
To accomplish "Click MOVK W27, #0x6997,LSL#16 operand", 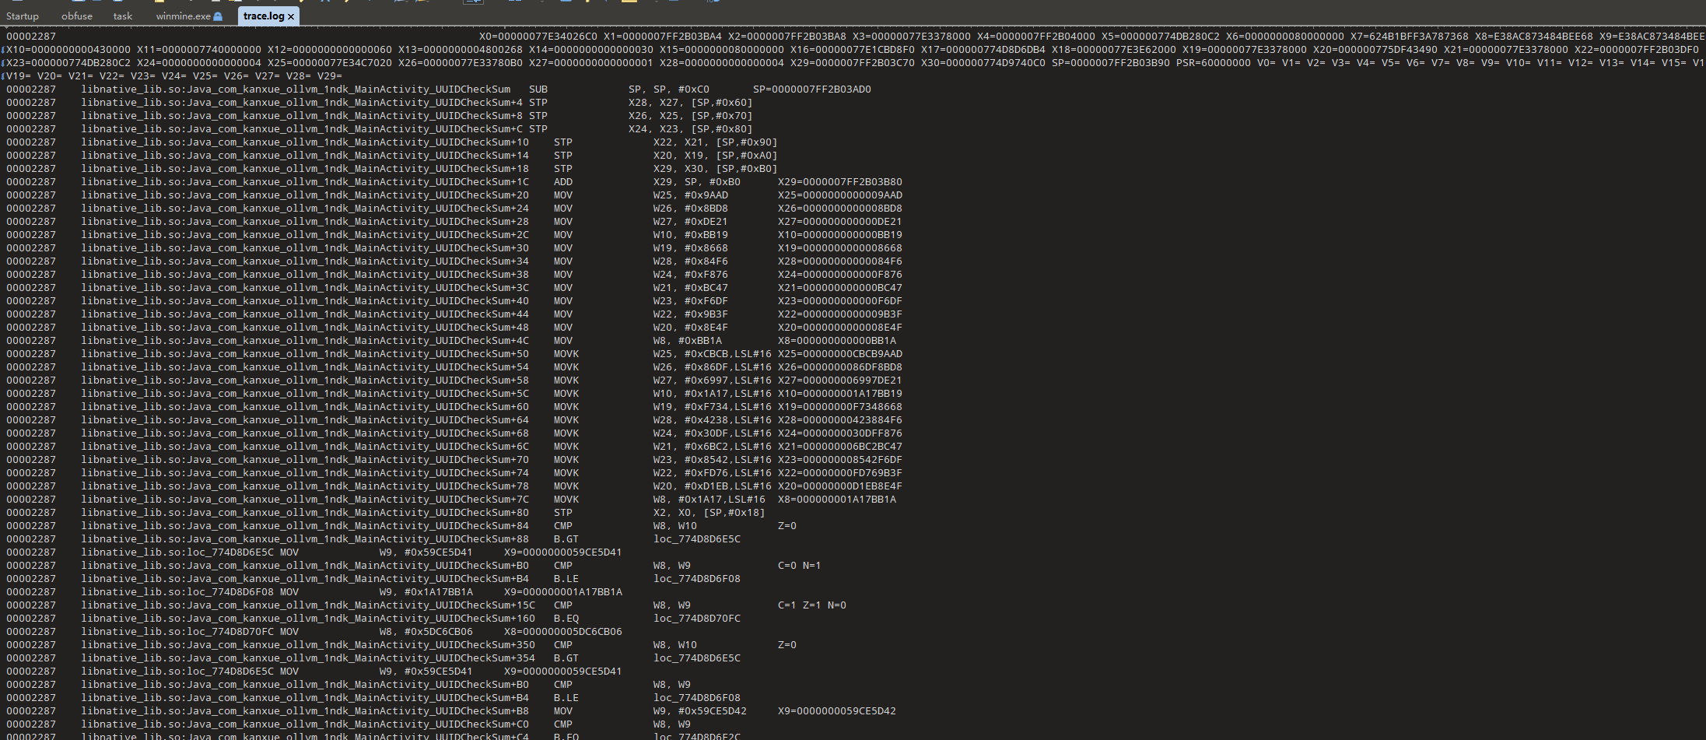I will (x=713, y=381).
